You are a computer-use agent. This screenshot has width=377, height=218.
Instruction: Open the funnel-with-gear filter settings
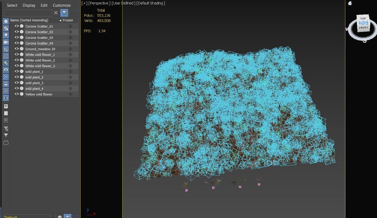click(6, 128)
